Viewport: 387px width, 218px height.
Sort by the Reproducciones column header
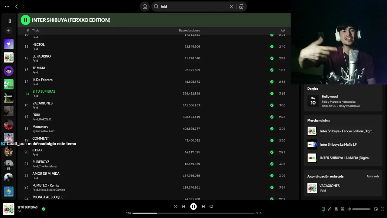(x=189, y=30)
